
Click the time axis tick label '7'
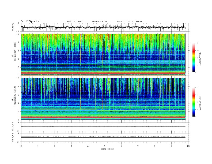coord(138,146)
